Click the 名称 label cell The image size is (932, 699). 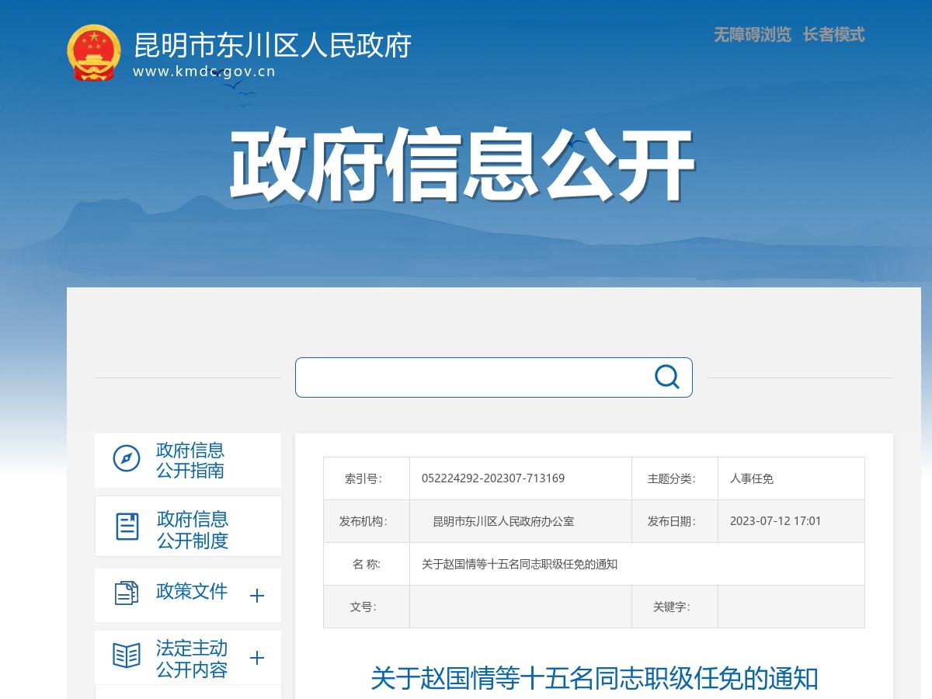[367, 564]
